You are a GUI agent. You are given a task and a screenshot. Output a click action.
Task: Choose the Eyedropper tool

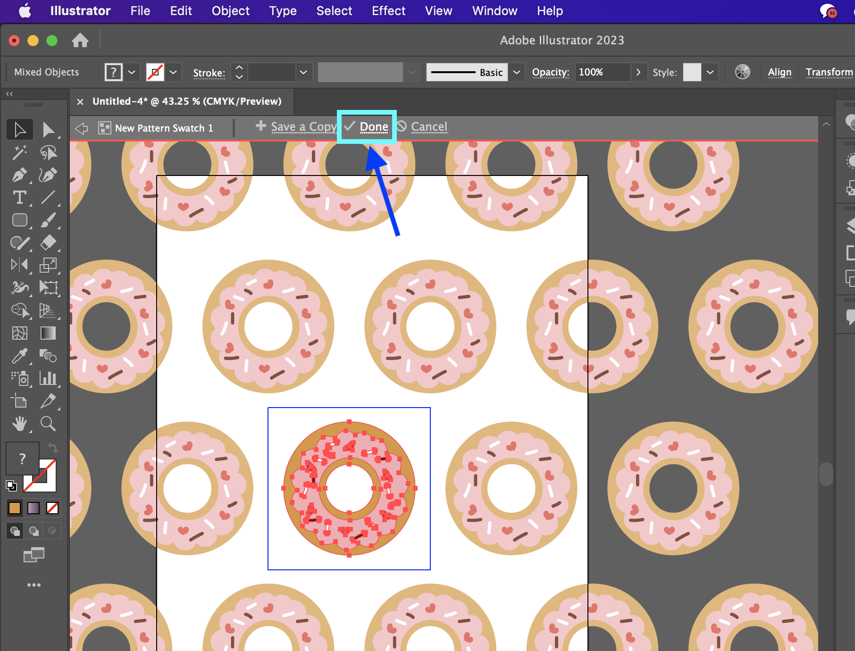point(20,356)
